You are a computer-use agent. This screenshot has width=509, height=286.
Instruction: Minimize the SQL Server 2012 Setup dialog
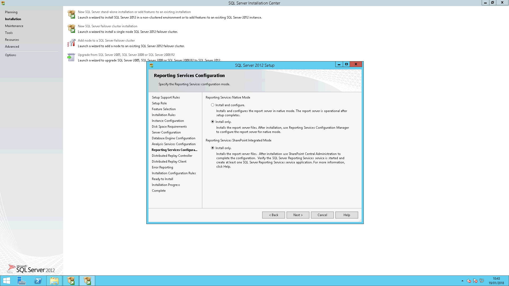pos(339,64)
